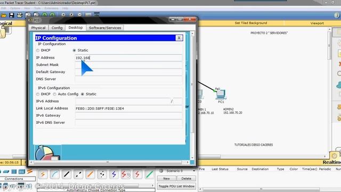Select the orange Fiber cable icon
The width and height of the screenshot is (341, 192).
(90, 174)
